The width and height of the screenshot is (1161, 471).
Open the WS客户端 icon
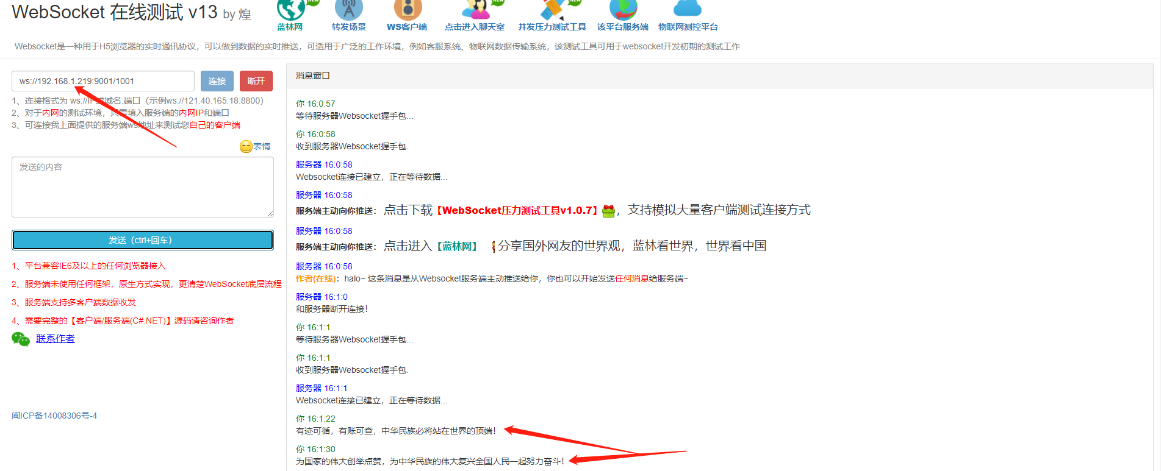click(408, 9)
